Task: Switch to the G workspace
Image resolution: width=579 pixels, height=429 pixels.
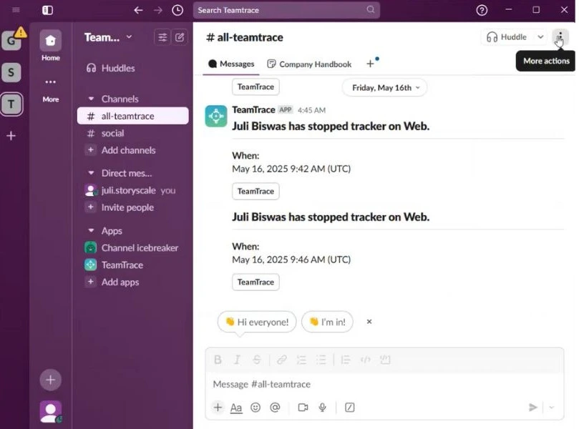Action: coord(11,40)
